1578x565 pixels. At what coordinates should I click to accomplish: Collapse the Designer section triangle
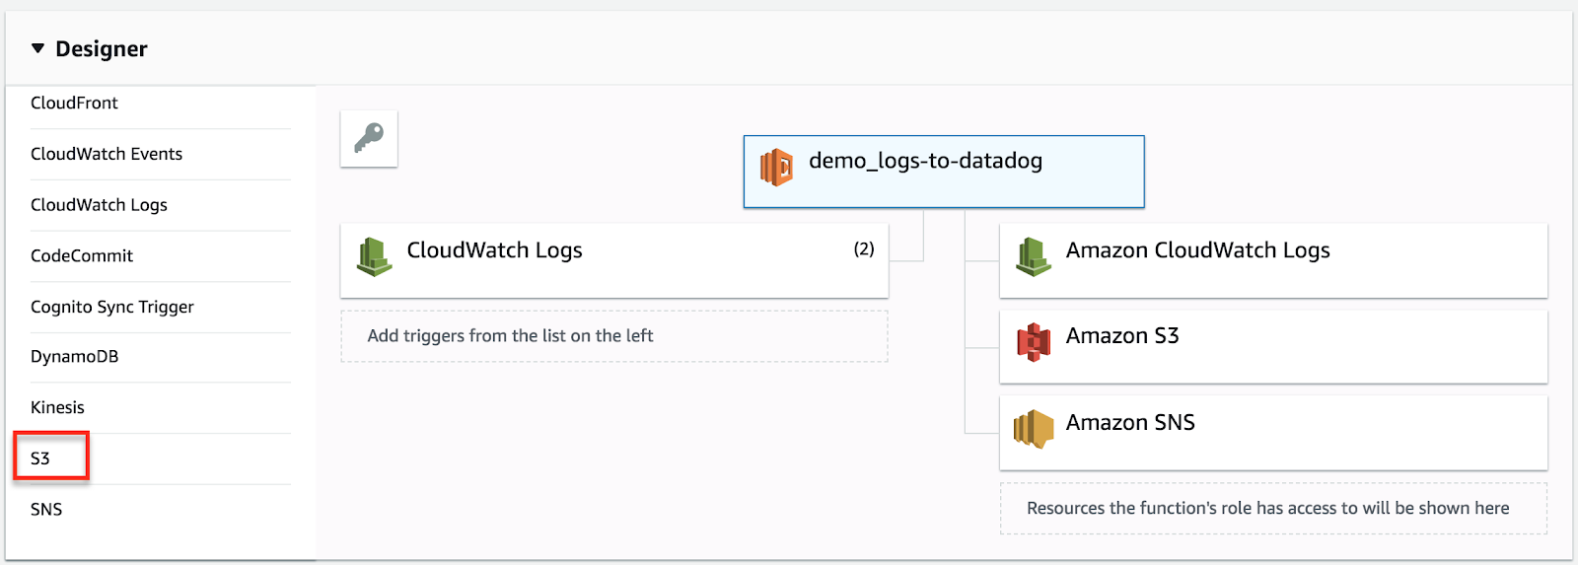click(37, 48)
